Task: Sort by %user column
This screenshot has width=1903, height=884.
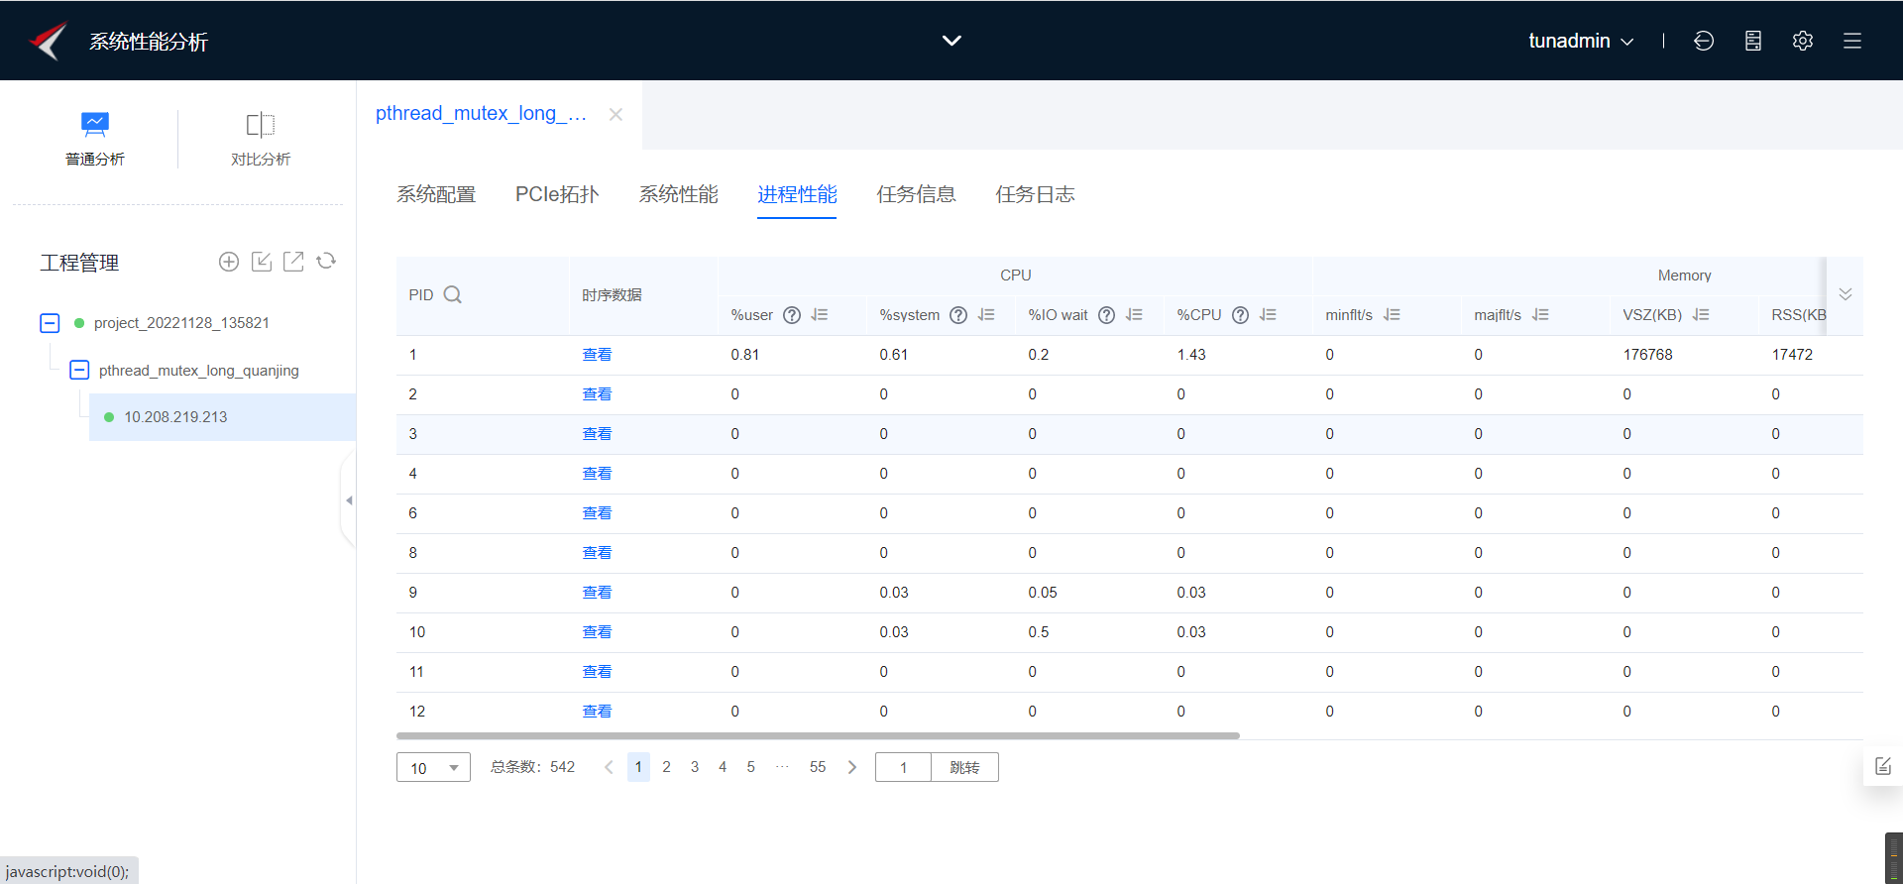Action: pos(820,315)
